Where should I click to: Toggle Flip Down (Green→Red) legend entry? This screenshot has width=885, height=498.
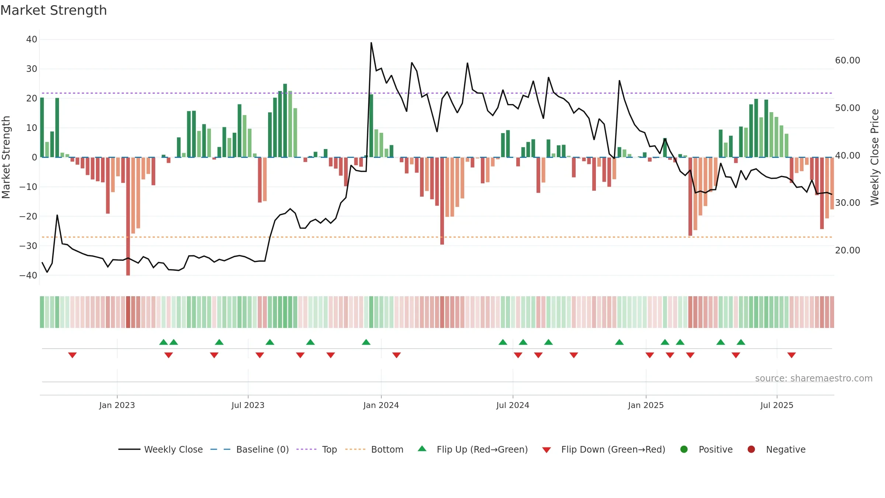pos(604,449)
